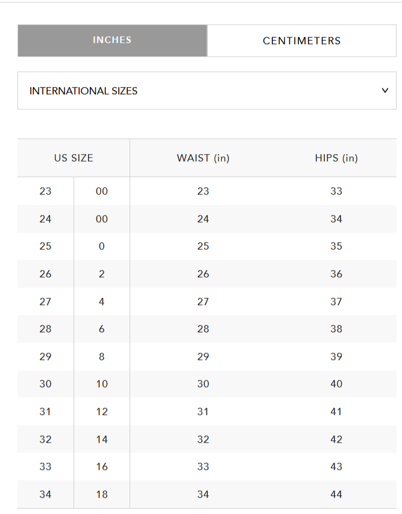This screenshot has height=514, width=402.
Task: Click the US SIZE column header
Action: coord(74,158)
